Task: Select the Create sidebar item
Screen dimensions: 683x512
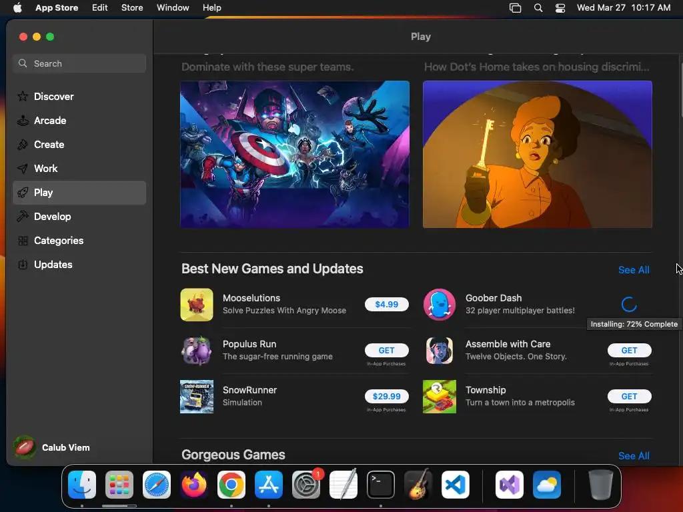Action: point(79,145)
